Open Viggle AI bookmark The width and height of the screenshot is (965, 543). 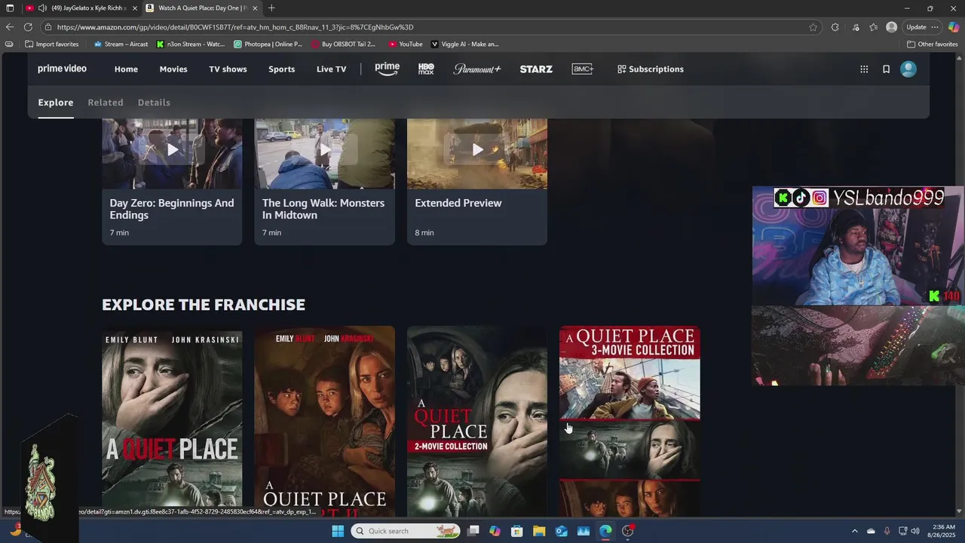click(x=464, y=44)
